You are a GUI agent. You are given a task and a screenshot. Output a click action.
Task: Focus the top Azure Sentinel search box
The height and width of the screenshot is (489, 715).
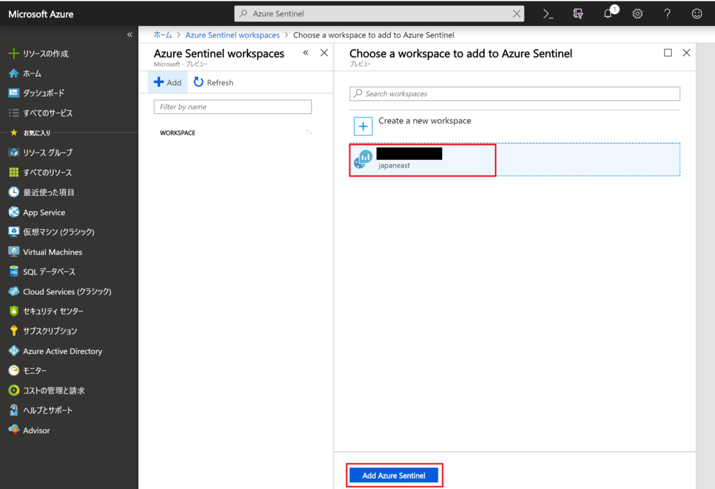click(x=378, y=14)
